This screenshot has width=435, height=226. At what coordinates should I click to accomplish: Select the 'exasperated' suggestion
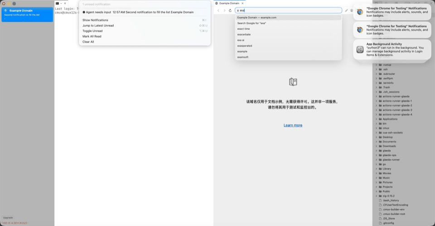[288, 46]
